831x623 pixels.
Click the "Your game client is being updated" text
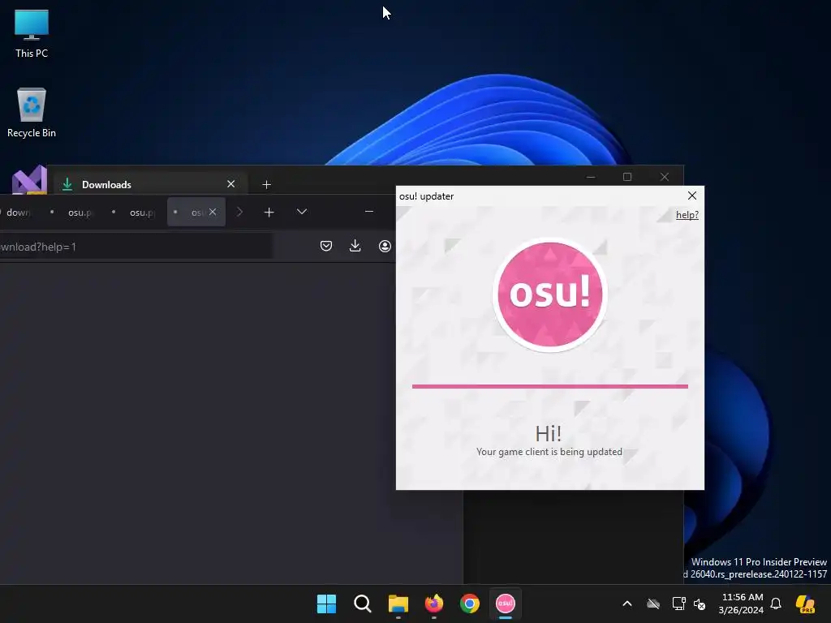549,452
